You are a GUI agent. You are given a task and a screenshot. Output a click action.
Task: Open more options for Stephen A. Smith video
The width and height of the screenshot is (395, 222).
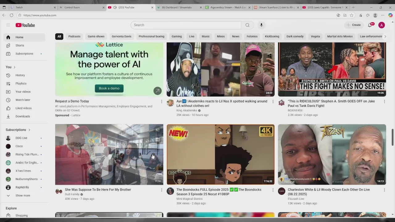384,101
